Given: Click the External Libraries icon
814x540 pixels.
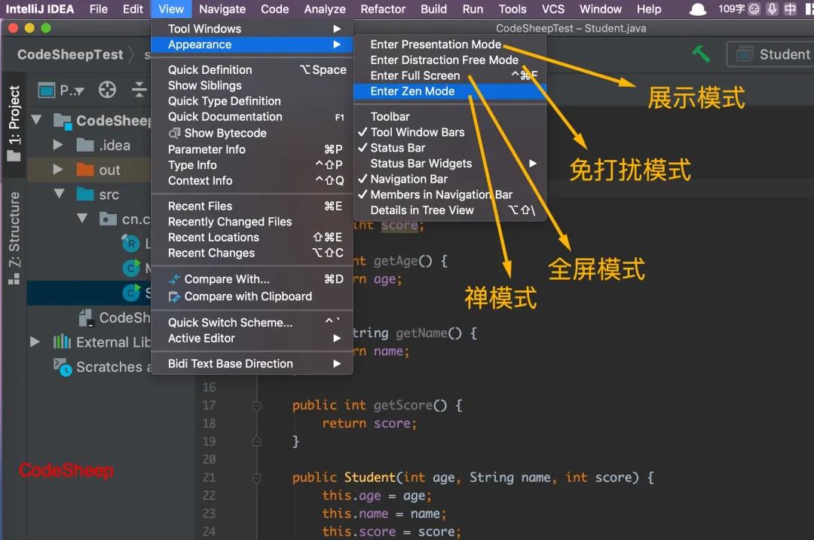Looking at the screenshot, I should point(63,342).
